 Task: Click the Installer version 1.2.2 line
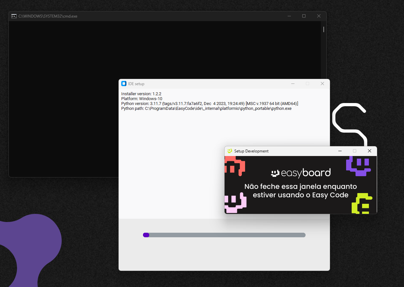(141, 94)
